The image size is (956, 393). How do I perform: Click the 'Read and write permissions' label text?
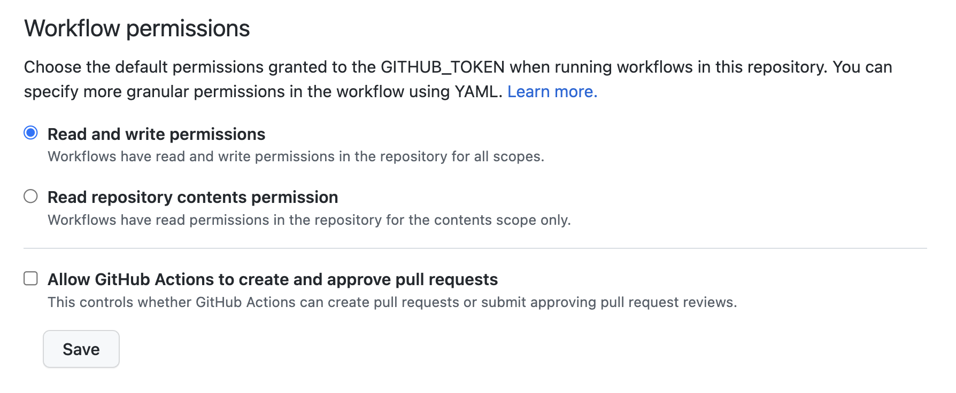156,134
